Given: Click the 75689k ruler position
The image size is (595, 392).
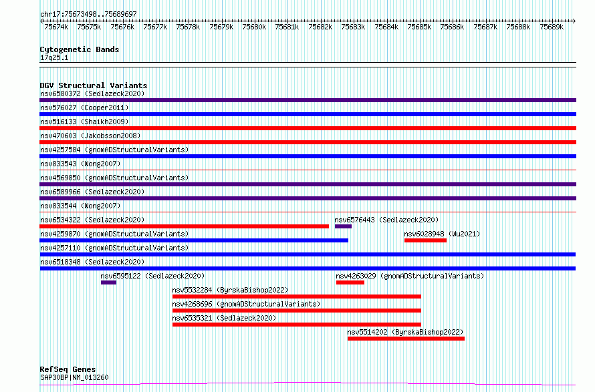Looking at the screenshot, I should tap(552, 27).
